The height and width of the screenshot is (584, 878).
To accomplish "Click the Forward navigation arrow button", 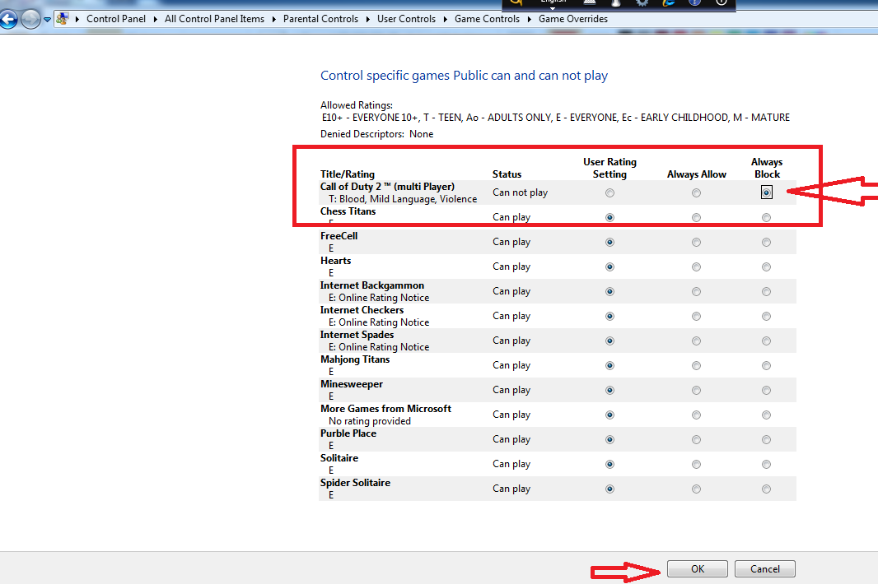I will (30, 20).
